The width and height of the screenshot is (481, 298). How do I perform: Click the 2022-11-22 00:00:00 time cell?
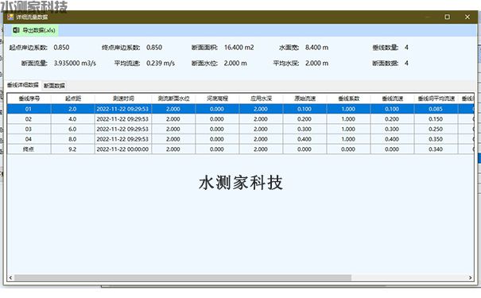pos(122,149)
